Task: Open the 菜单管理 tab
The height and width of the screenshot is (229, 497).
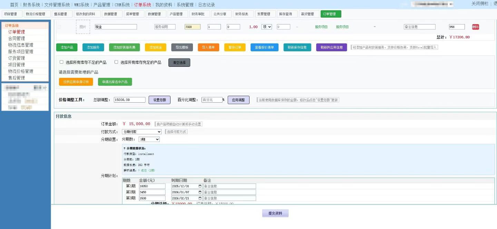Action: [x=134, y=14]
